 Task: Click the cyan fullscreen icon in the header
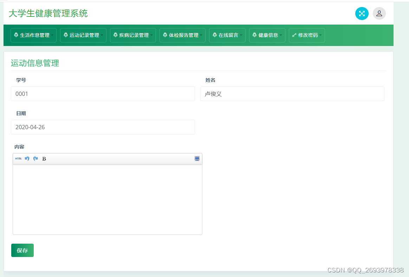click(362, 13)
